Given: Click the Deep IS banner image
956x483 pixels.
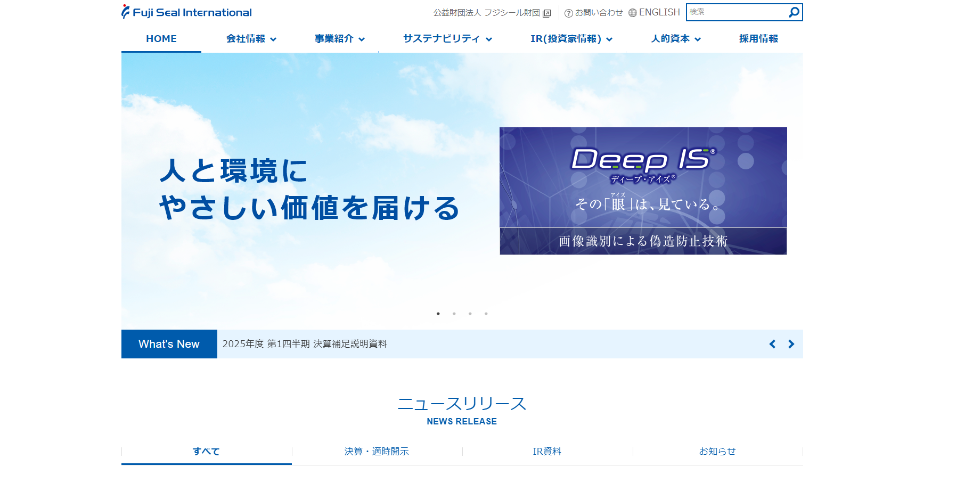Looking at the screenshot, I should (643, 191).
